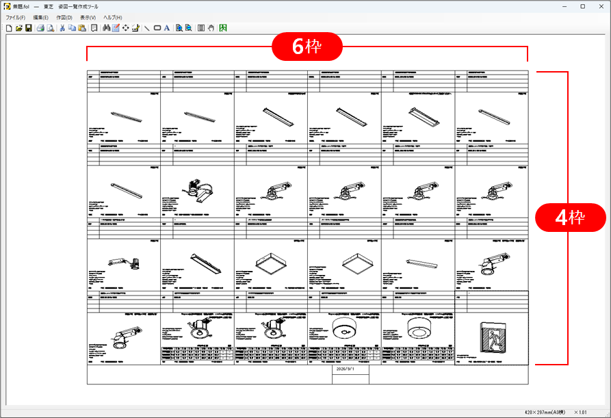Open print preview with the magnifier page icon
Screen dimensions: 611x418
click(50, 28)
